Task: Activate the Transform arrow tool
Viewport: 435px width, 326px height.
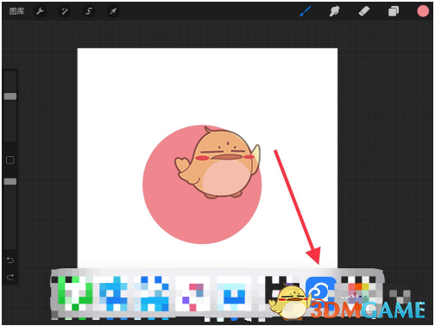Action: [113, 11]
